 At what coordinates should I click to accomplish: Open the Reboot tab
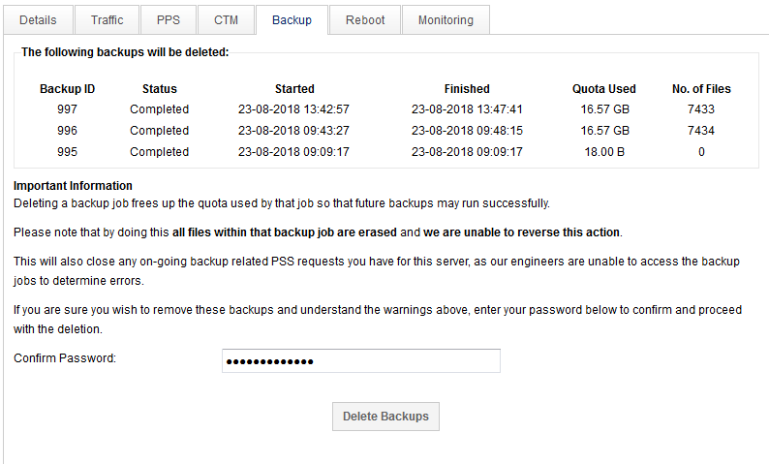[x=365, y=19]
